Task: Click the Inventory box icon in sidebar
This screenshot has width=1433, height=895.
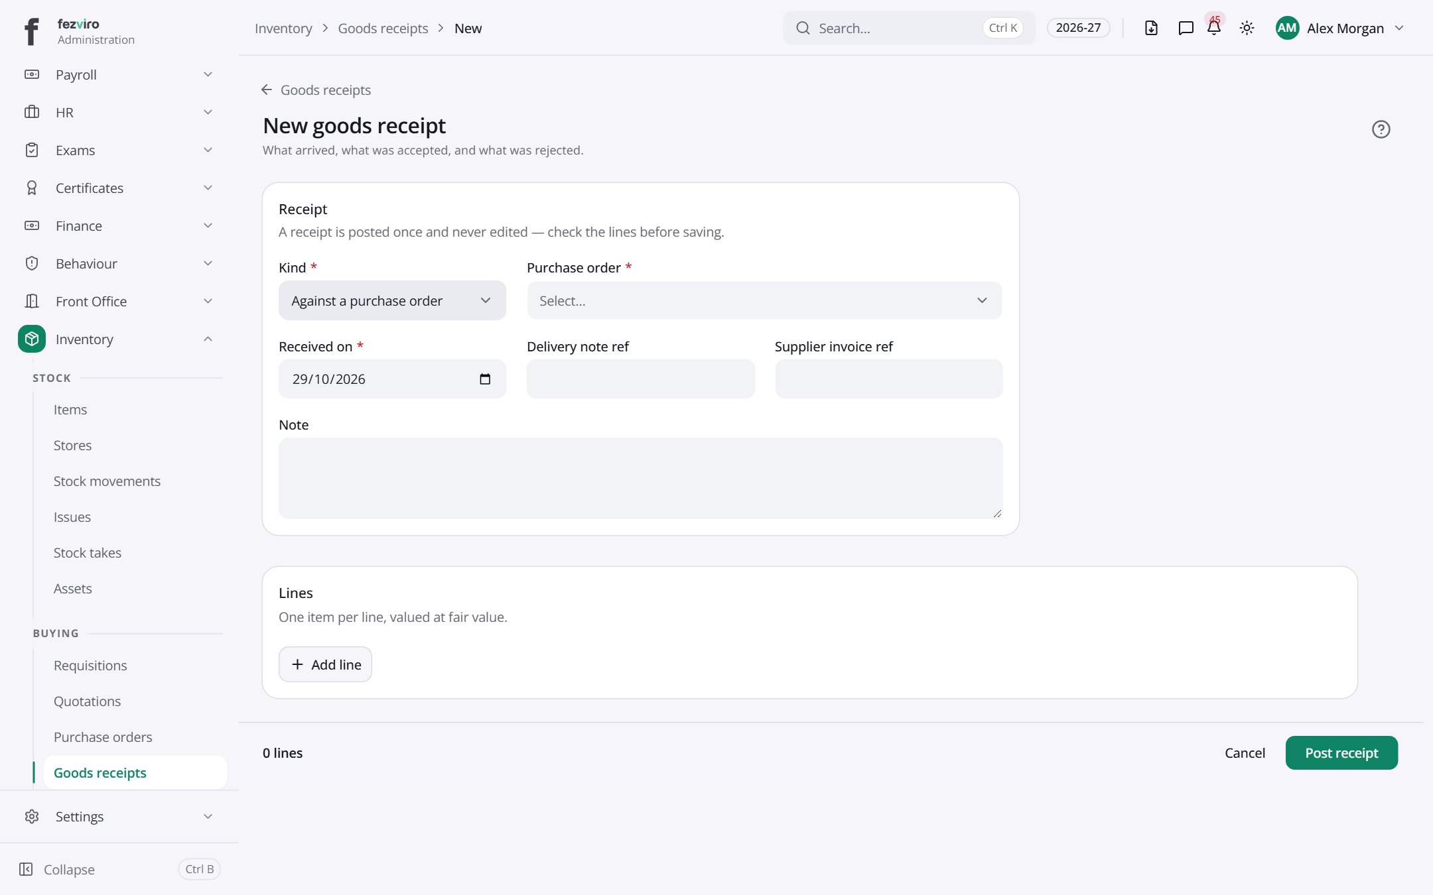Action: point(32,339)
